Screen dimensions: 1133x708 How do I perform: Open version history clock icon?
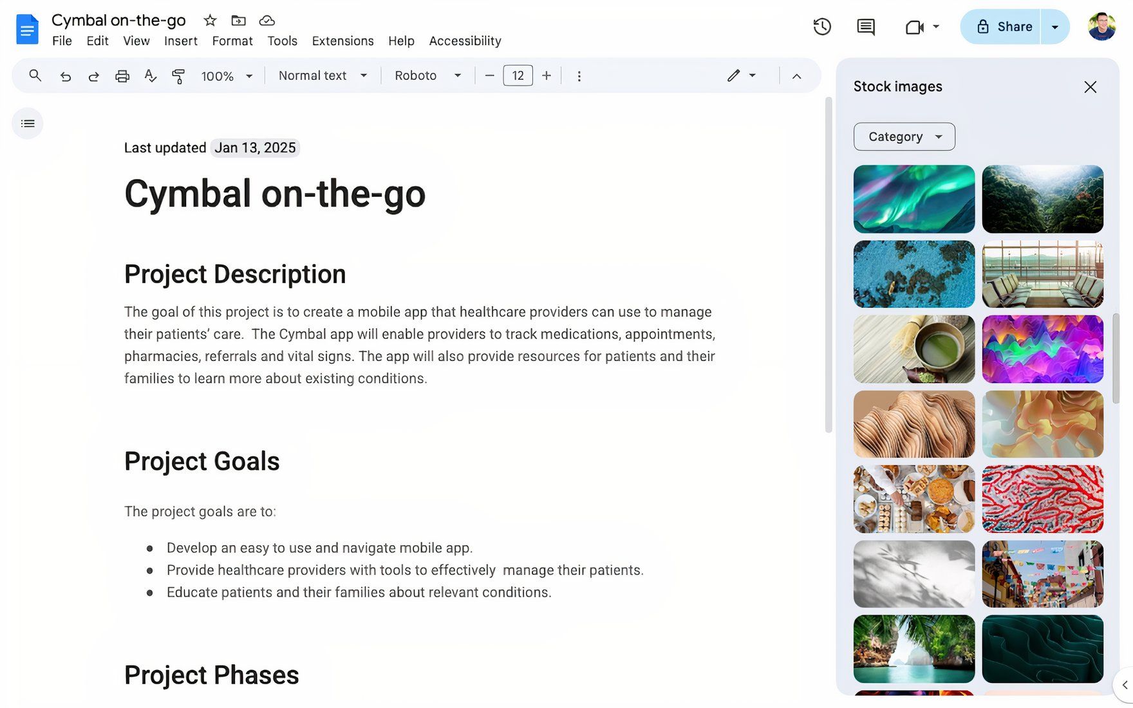(822, 27)
